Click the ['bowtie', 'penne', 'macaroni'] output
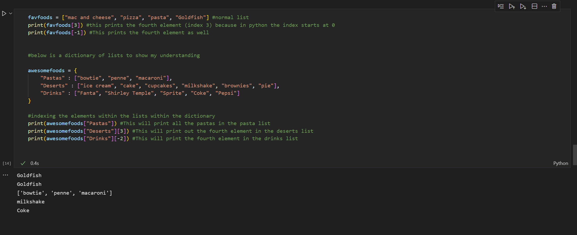This screenshot has height=235, width=577. (65, 193)
